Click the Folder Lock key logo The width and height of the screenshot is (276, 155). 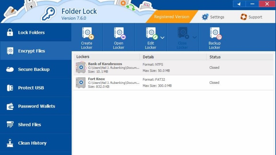[x=48, y=14]
